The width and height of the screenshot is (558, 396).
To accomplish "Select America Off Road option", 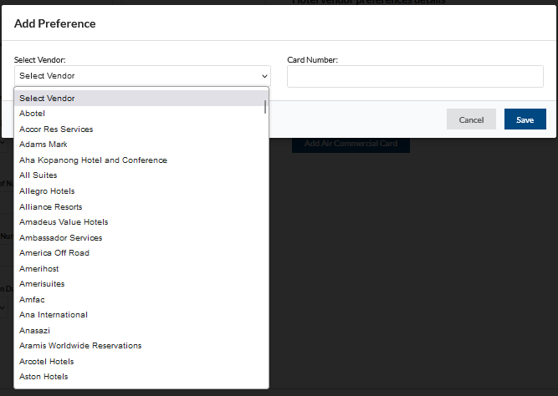I will coord(141,253).
